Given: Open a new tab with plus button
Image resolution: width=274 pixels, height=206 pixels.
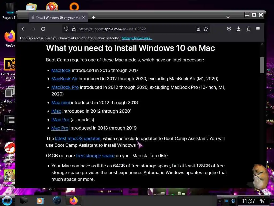Looking at the screenshot, I should [x=93, y=17].
